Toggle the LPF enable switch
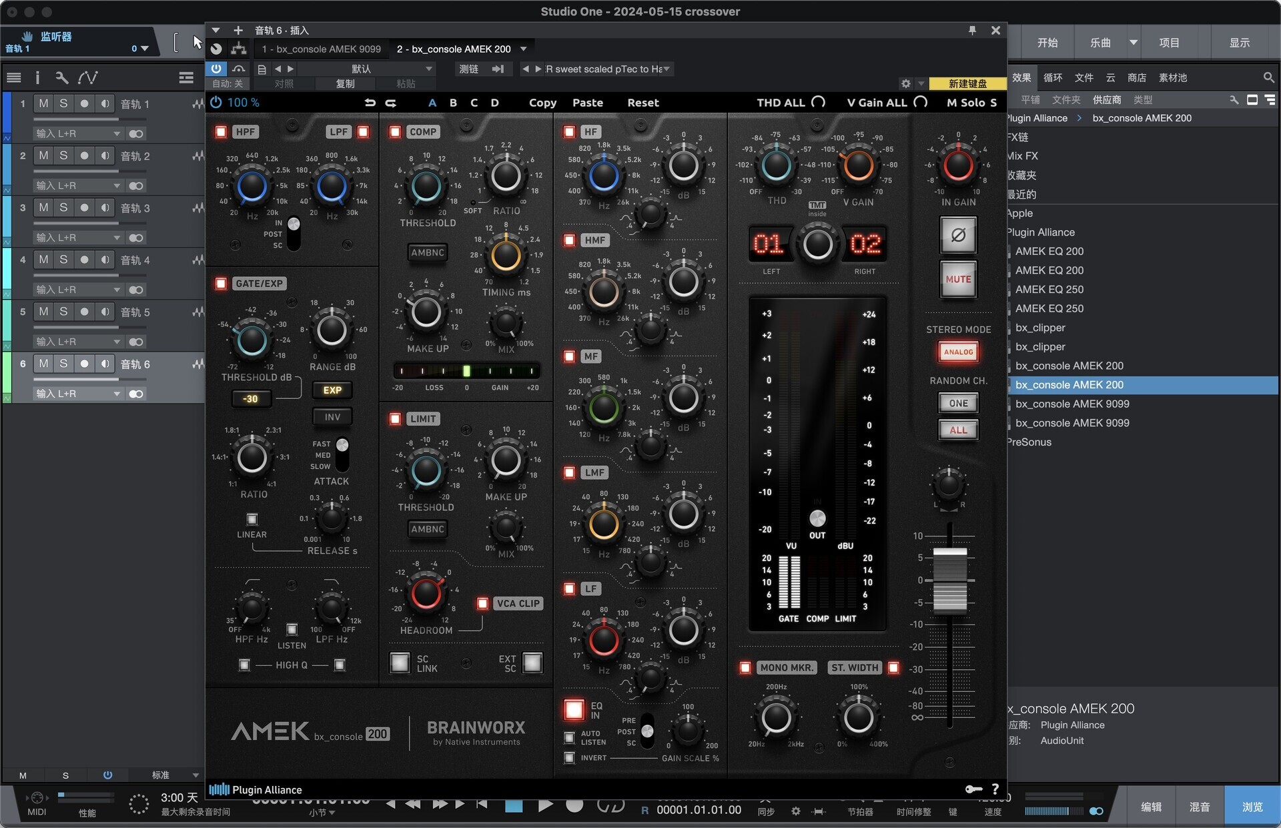 [x=363, y=131]
